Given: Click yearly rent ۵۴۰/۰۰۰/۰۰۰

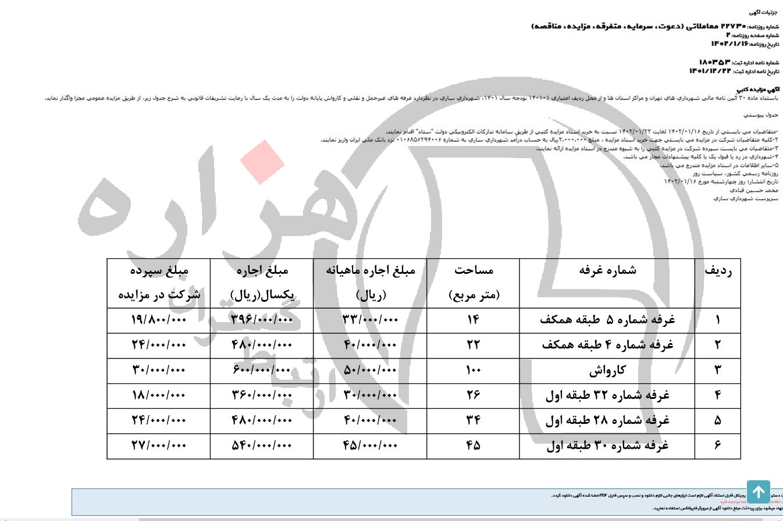Looking at the screenshot, I should tap(262, 446).
